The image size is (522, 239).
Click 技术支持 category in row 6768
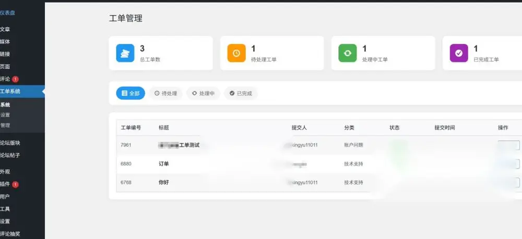pos(353,182)
